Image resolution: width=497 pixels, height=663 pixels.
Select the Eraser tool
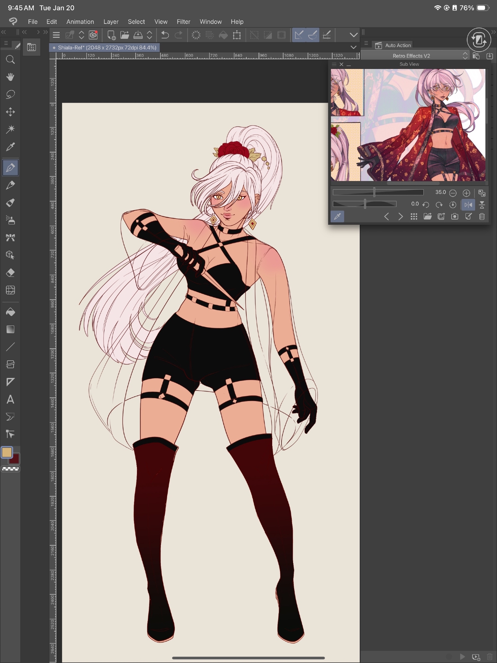point(10,273)
